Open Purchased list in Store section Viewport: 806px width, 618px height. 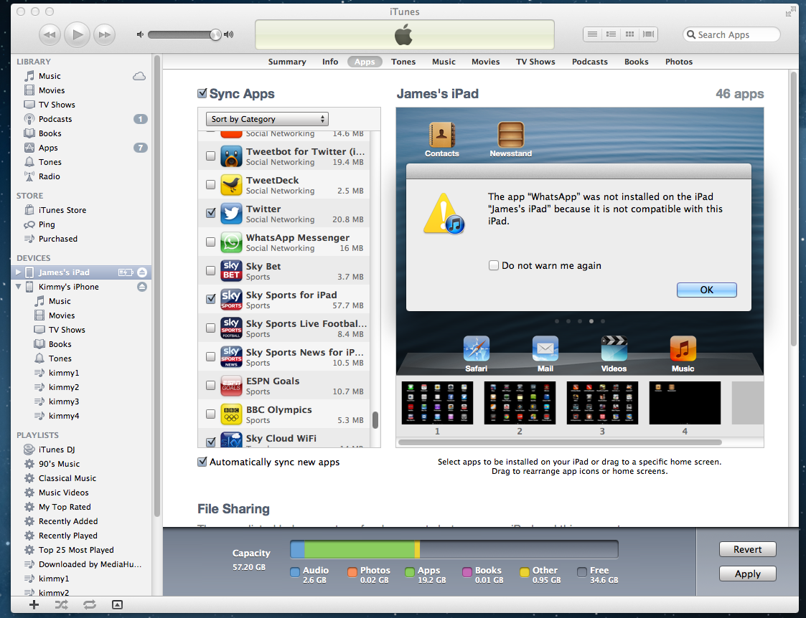57,239
